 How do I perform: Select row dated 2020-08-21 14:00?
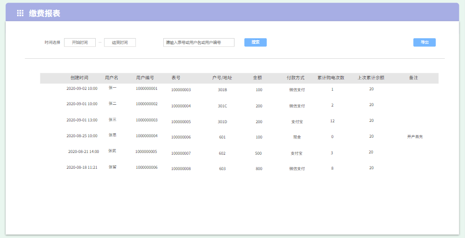point(83,152)
